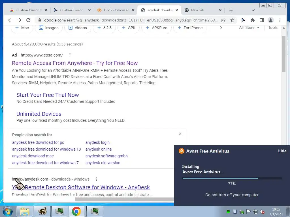Open the Chrome profile avatar icon

pyautogui.click(x=270, y=20)
